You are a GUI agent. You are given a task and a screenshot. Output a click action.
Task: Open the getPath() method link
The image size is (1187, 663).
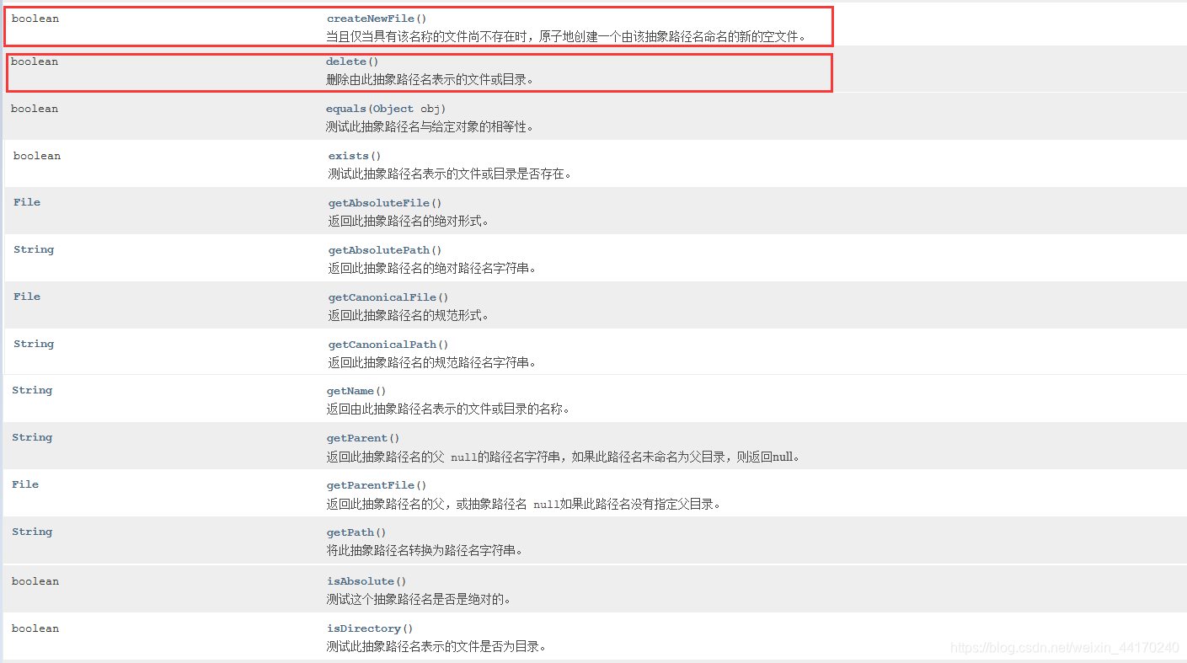[356, 532]
